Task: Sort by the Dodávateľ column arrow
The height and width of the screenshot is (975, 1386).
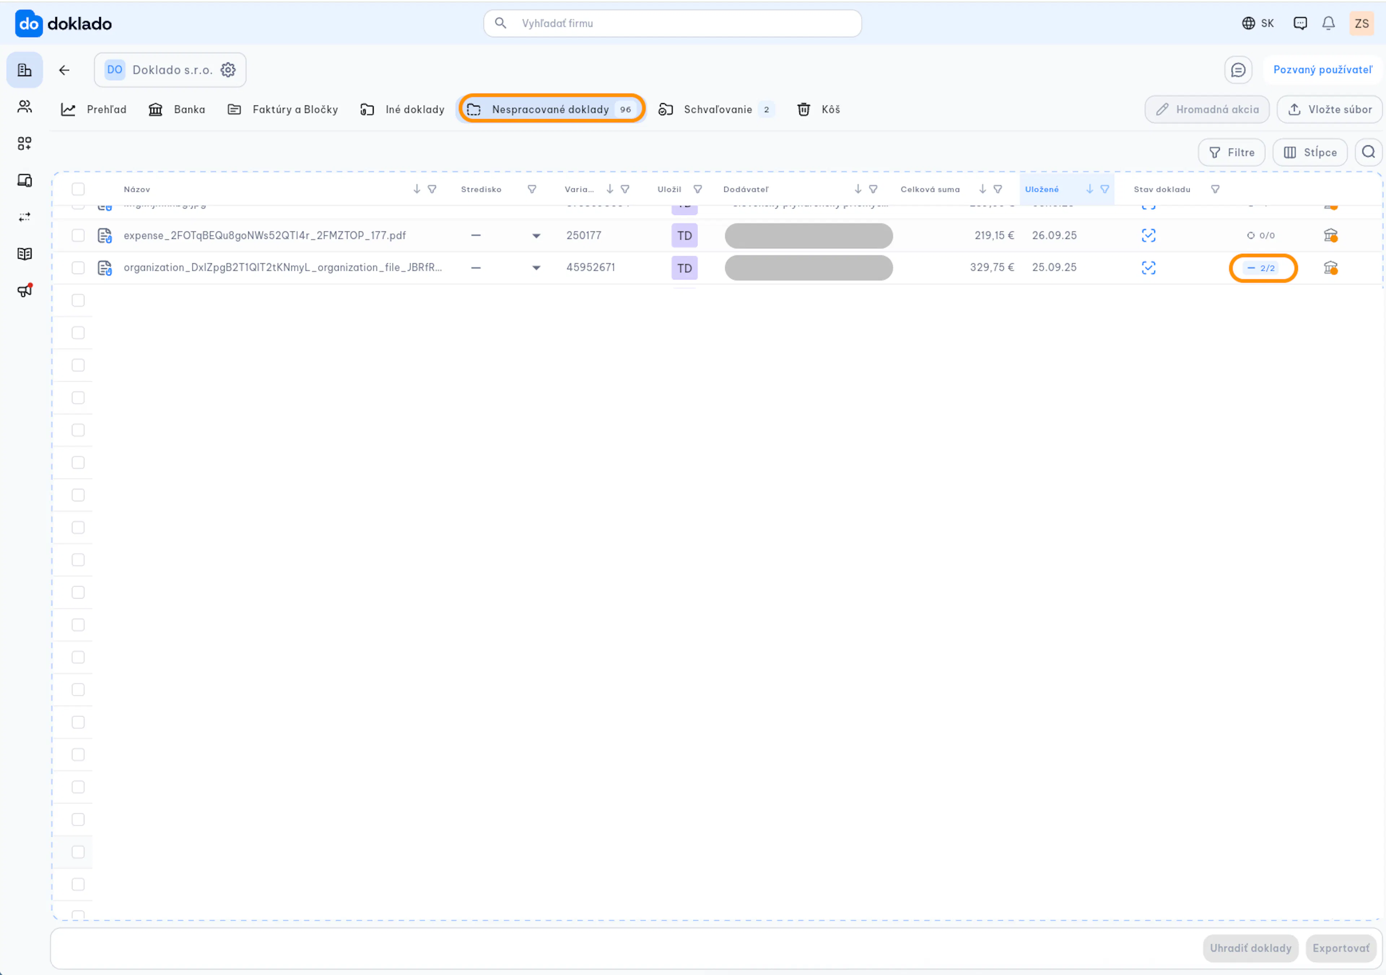Action: coord(858,189)
